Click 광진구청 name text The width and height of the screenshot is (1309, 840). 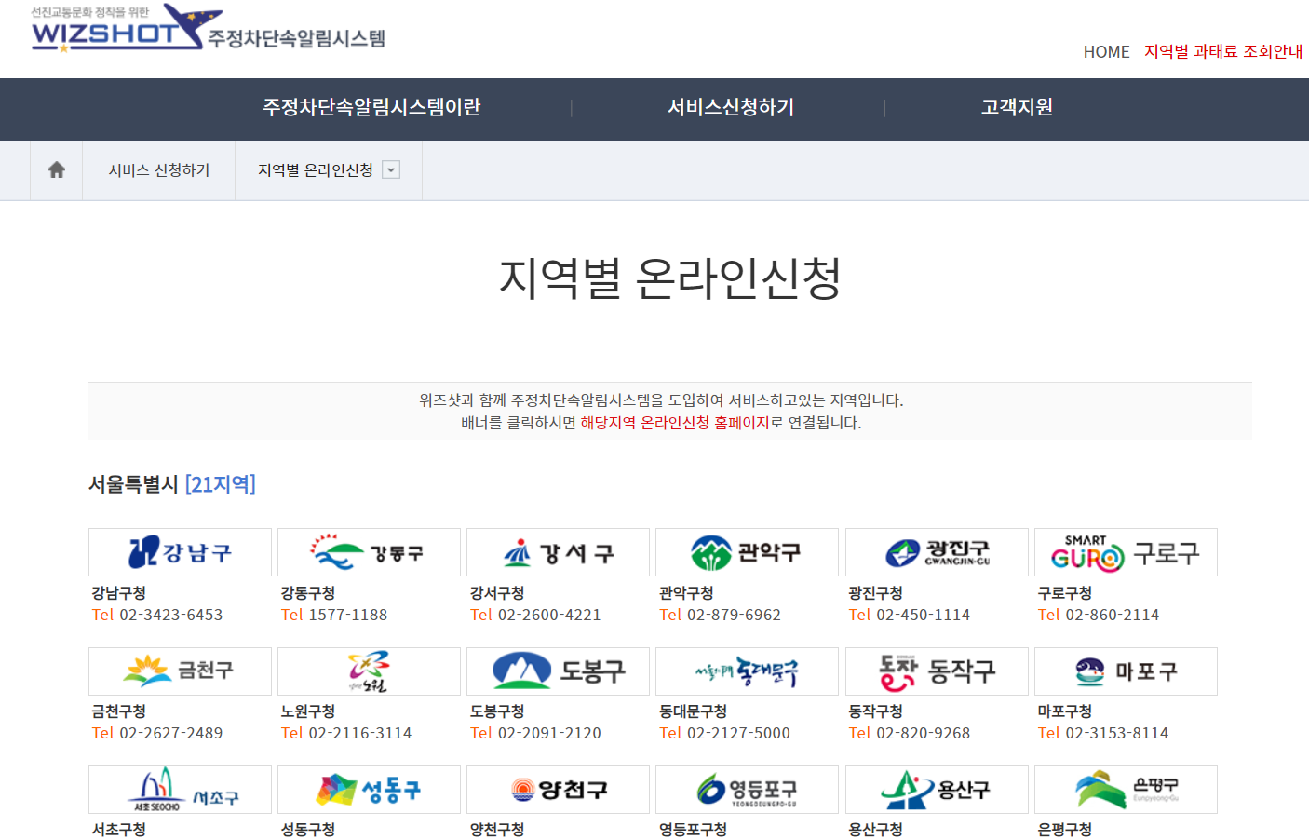pos(876,593)
